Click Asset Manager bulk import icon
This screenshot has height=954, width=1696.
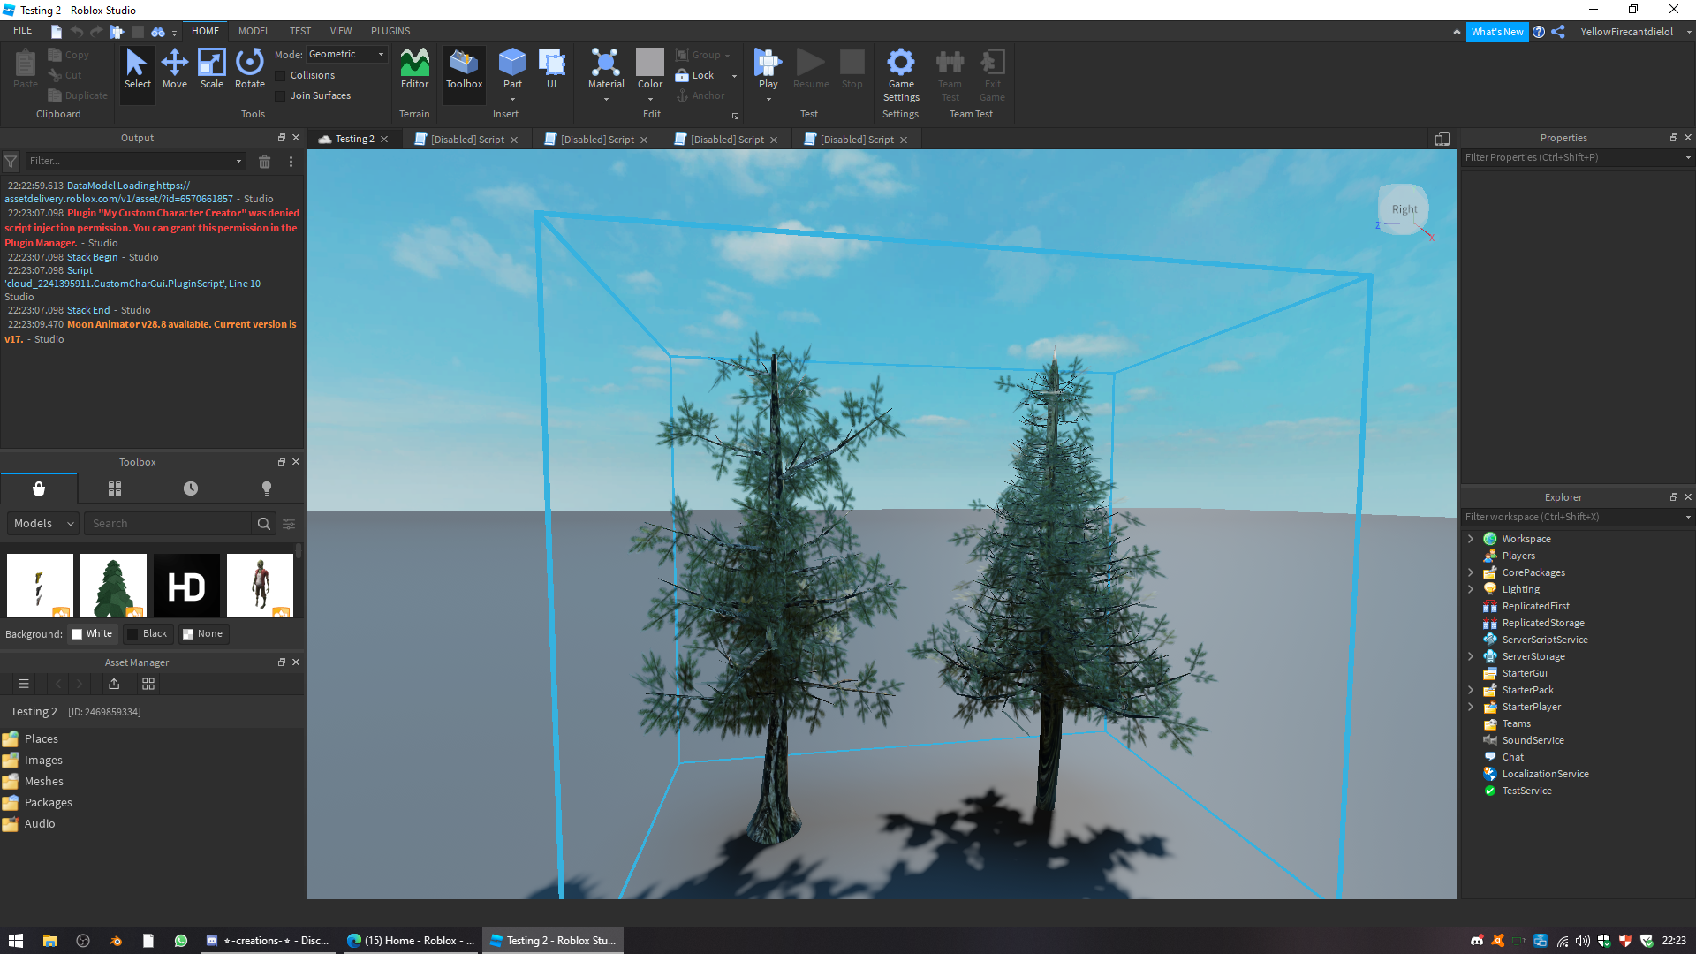click(114, 684)
